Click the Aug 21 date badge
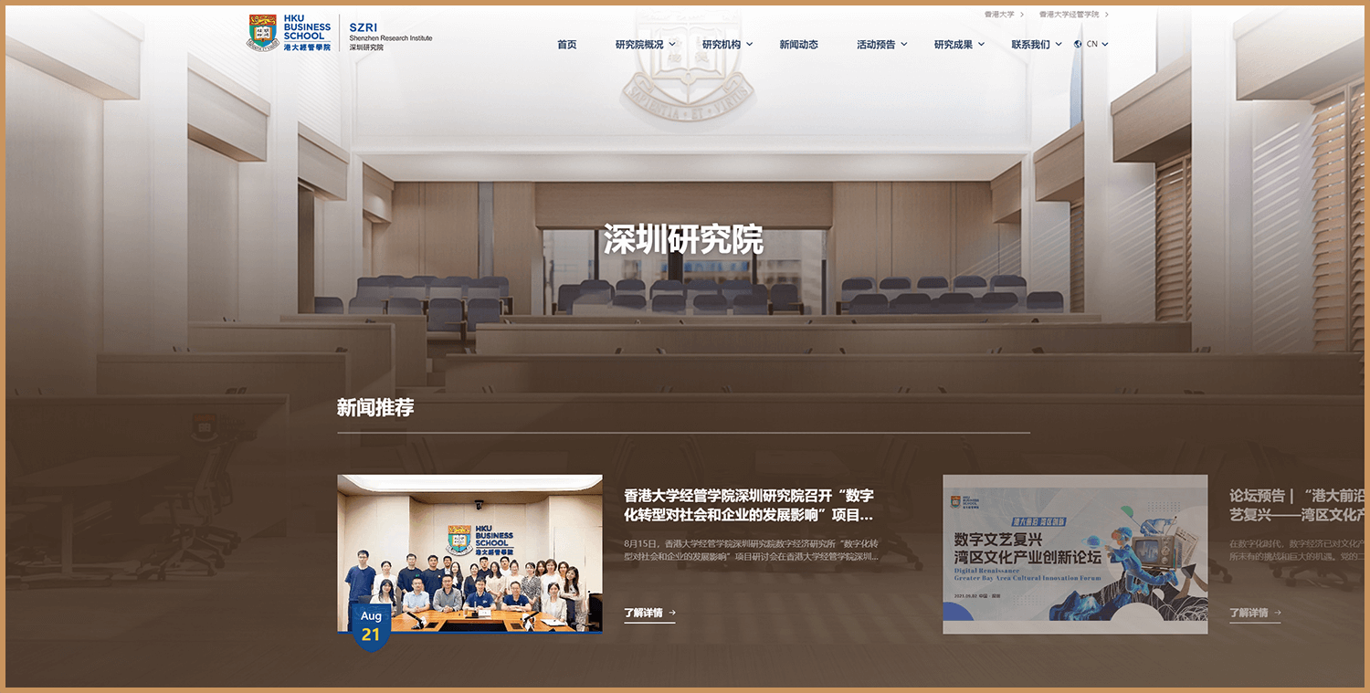1370x693 pixels. point(371,626)
